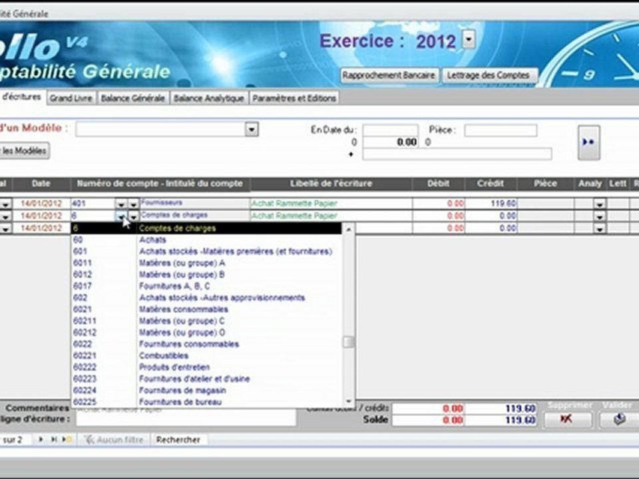This screenshot has width=639, height=479.
Task: Click the Crédit column header
Action: [491, 184]
